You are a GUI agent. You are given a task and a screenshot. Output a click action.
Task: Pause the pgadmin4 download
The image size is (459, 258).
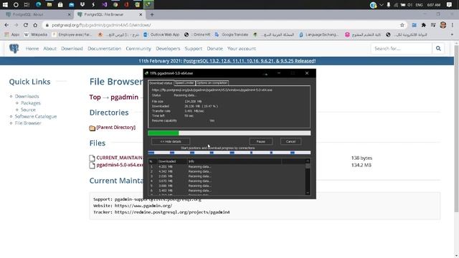pyautogui.click(x=261, y=142)
